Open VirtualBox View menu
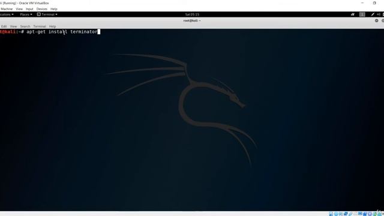 click(x=19, y=9)
